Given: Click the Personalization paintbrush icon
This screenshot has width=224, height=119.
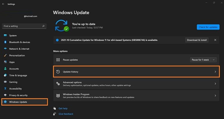Looking at the screenshot, I should coord(5,55).
